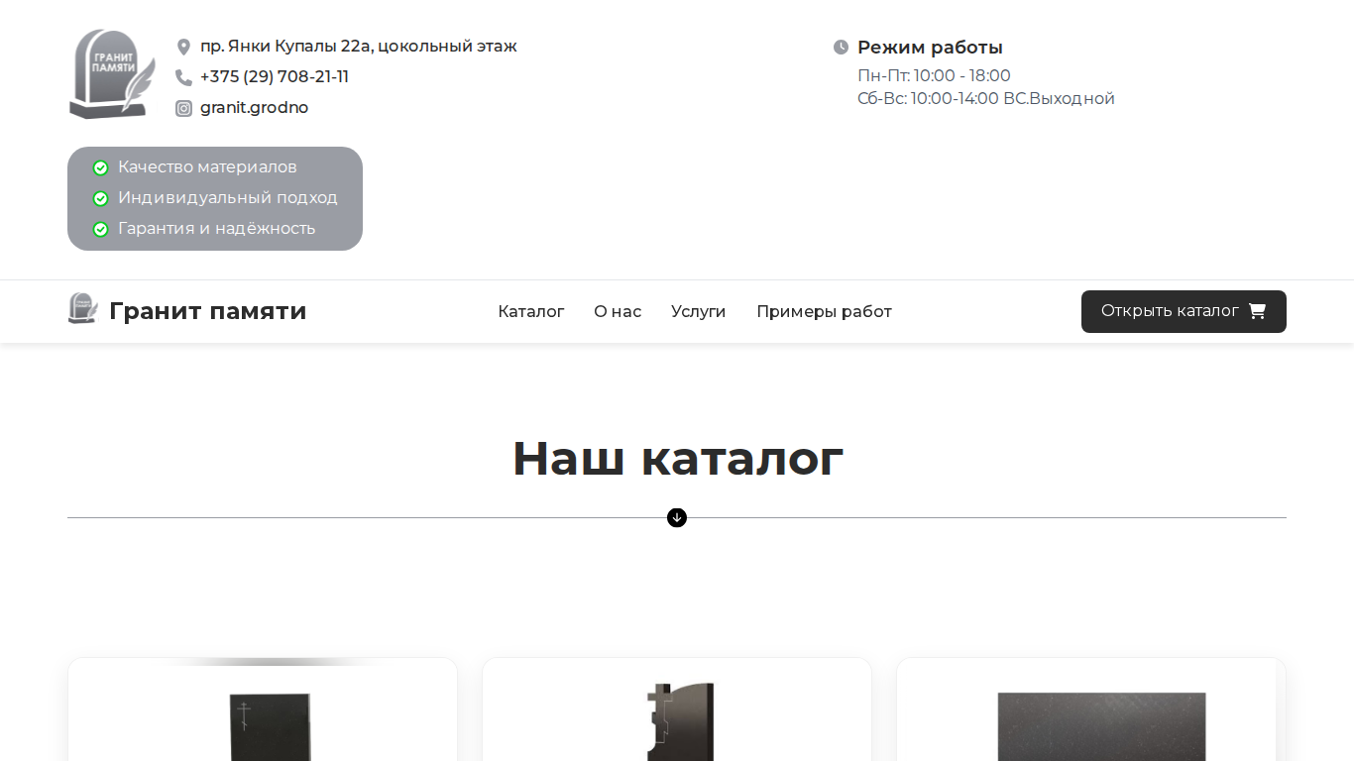Click the Пн-Пт: 10:00 - 18:00 hours text
Screen dimensions: 1354x761
pyautogui.click(x=934, y=75)
